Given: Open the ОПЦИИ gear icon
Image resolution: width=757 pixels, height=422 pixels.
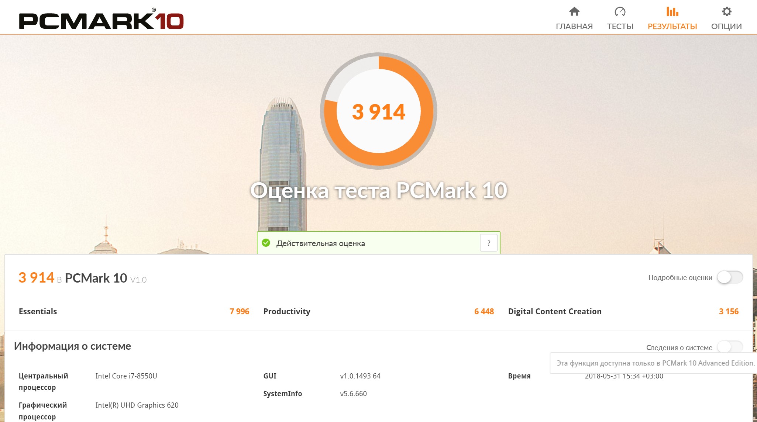Looking at the screenshot, I should (726, 12).
